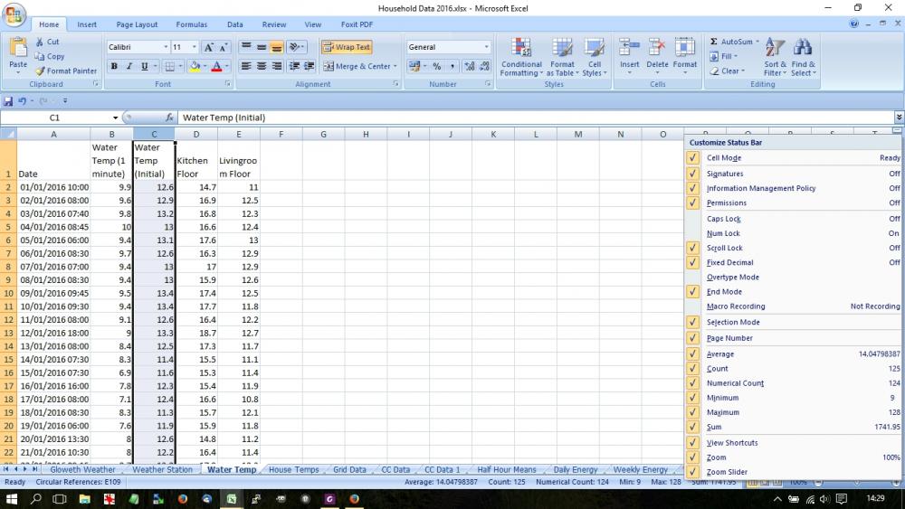The image size is (905, 509).
Task: Toggle Average in status bar menu
Action: click(x=794, y=353)
